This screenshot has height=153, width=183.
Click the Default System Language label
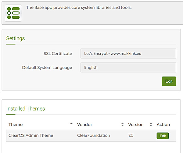point(47,67)
